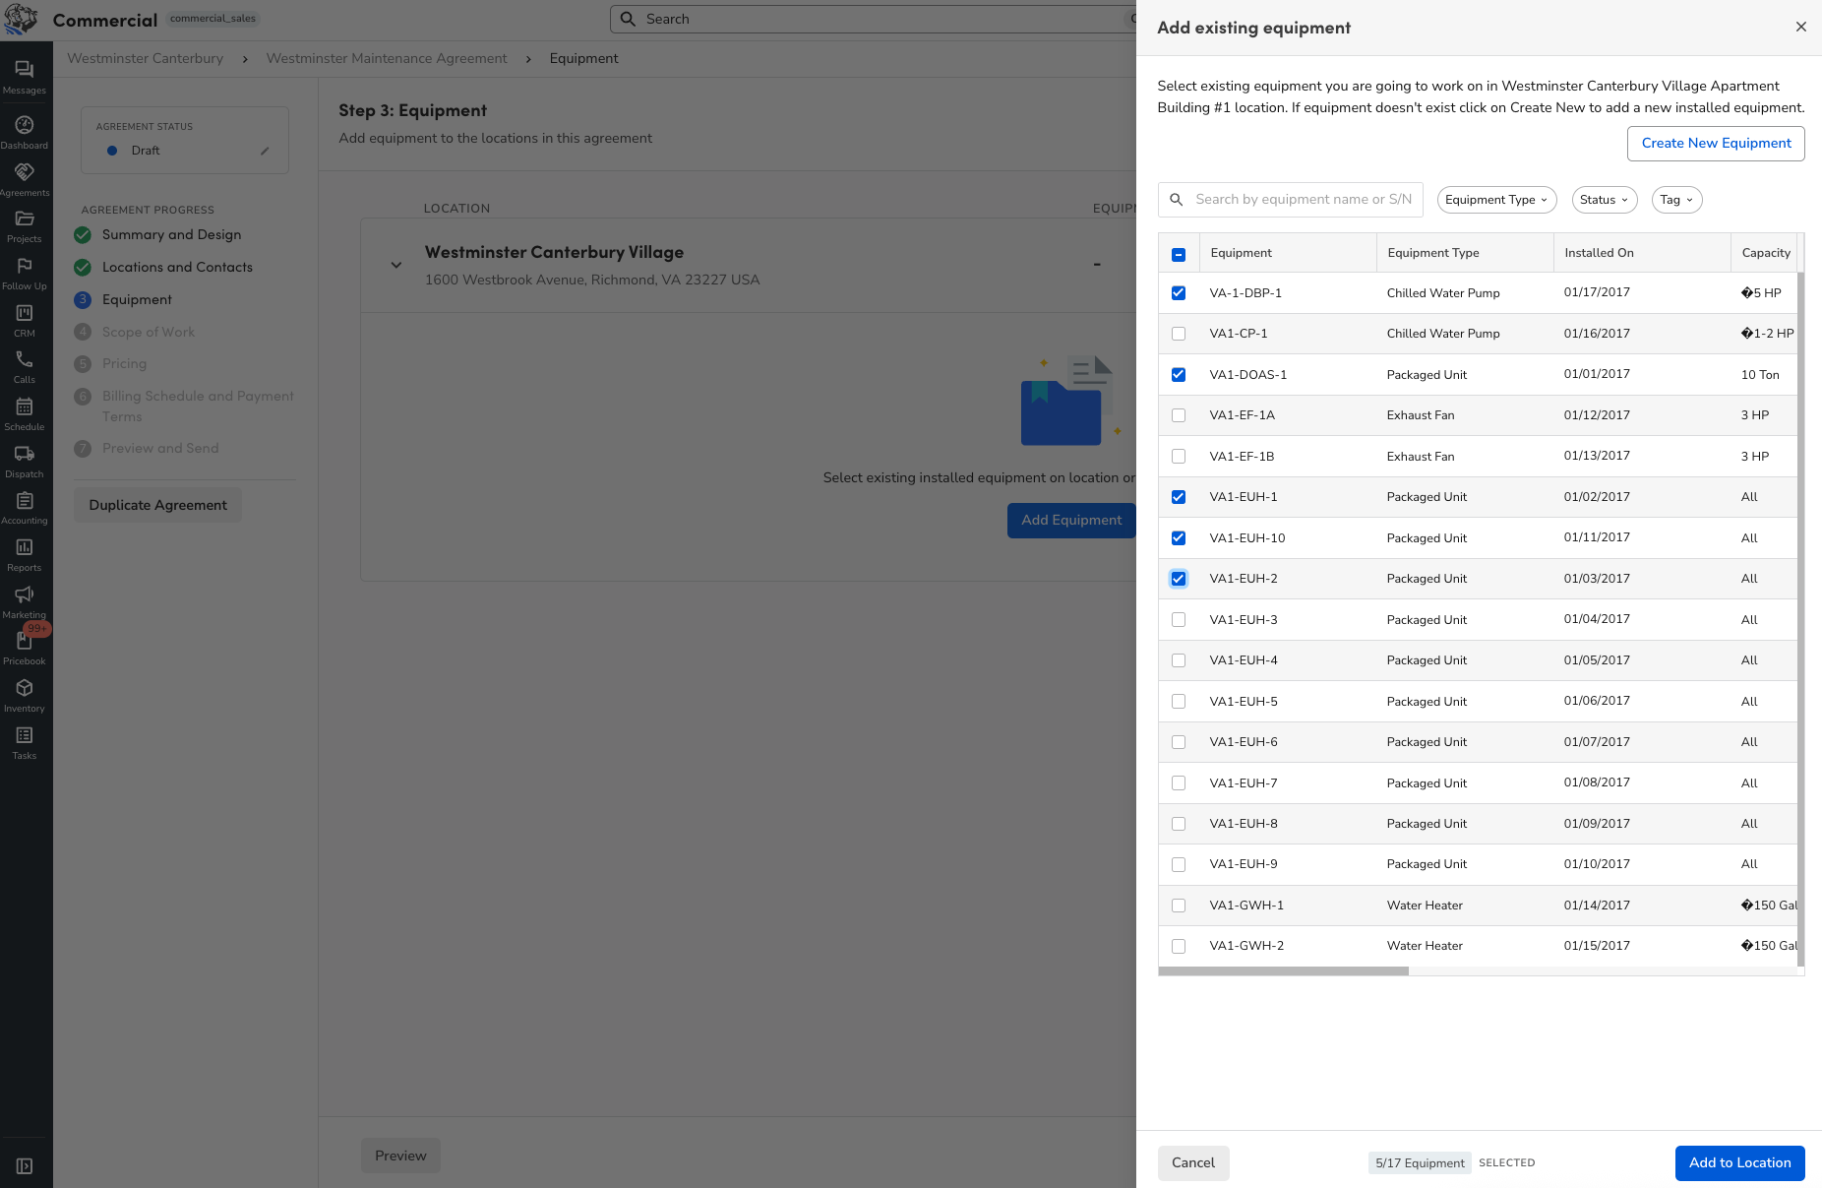Screen dimensions: 1822x1188
Task: Open the Dashboard from the sidebar
Action: coord(25,128)
